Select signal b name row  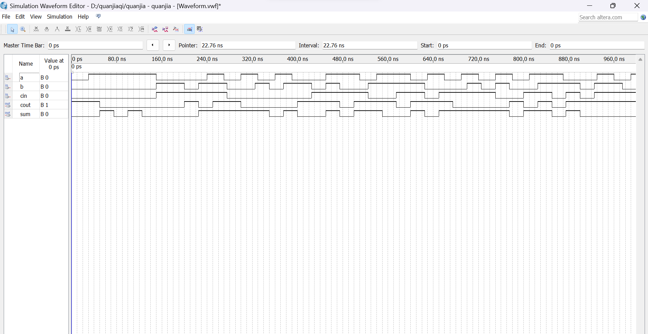coord(36,87)
